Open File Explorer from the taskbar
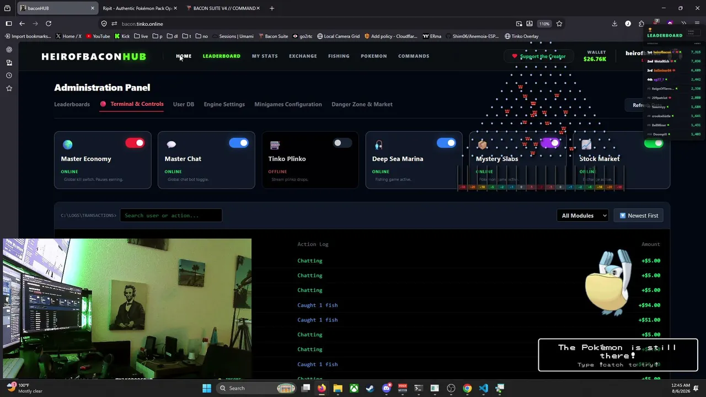Image resolution: width=706 pixels, height=397 pixels. (338, 388)
